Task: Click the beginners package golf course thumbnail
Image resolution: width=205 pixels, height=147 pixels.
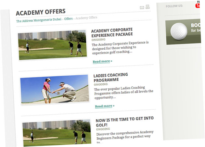Action: pyautogui.click(x=57, y=133)
